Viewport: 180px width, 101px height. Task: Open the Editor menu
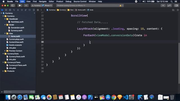point(51,1)
